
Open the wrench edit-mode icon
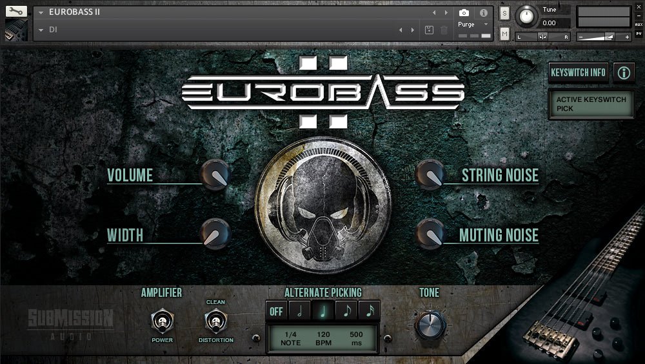point(16,11)
